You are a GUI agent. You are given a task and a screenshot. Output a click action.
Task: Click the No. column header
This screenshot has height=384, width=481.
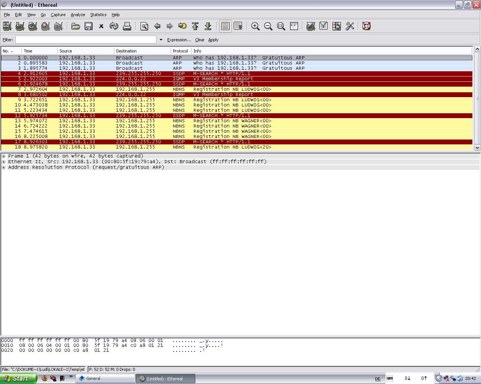pyautogui.click(x=11, y=51)
